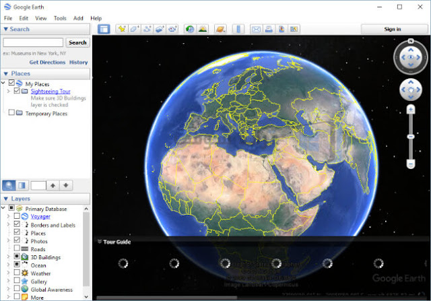Viewport: 431px width, 301px height.
Task: Open the Tools menu
Action: pyautogui.click(x=60, y=18)
